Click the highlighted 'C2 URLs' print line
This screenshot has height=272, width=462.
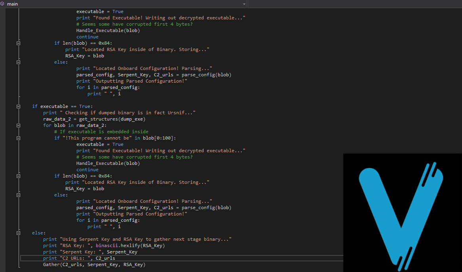tap(79, 258)
